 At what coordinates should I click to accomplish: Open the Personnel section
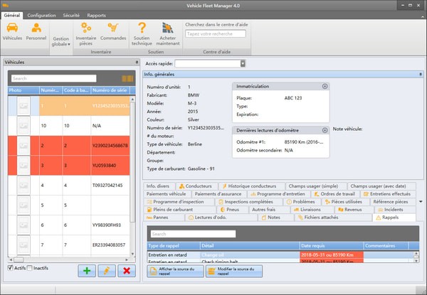point(36,31)
